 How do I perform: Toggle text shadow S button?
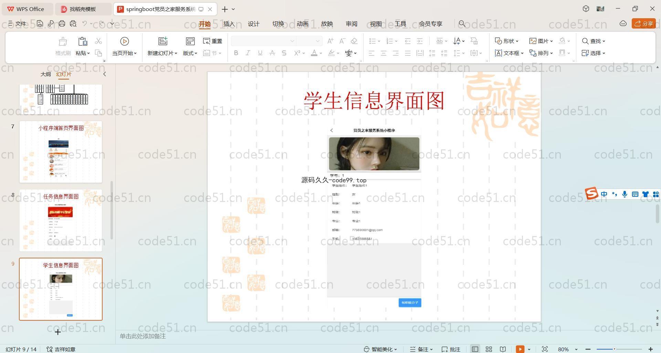[284, 53]
